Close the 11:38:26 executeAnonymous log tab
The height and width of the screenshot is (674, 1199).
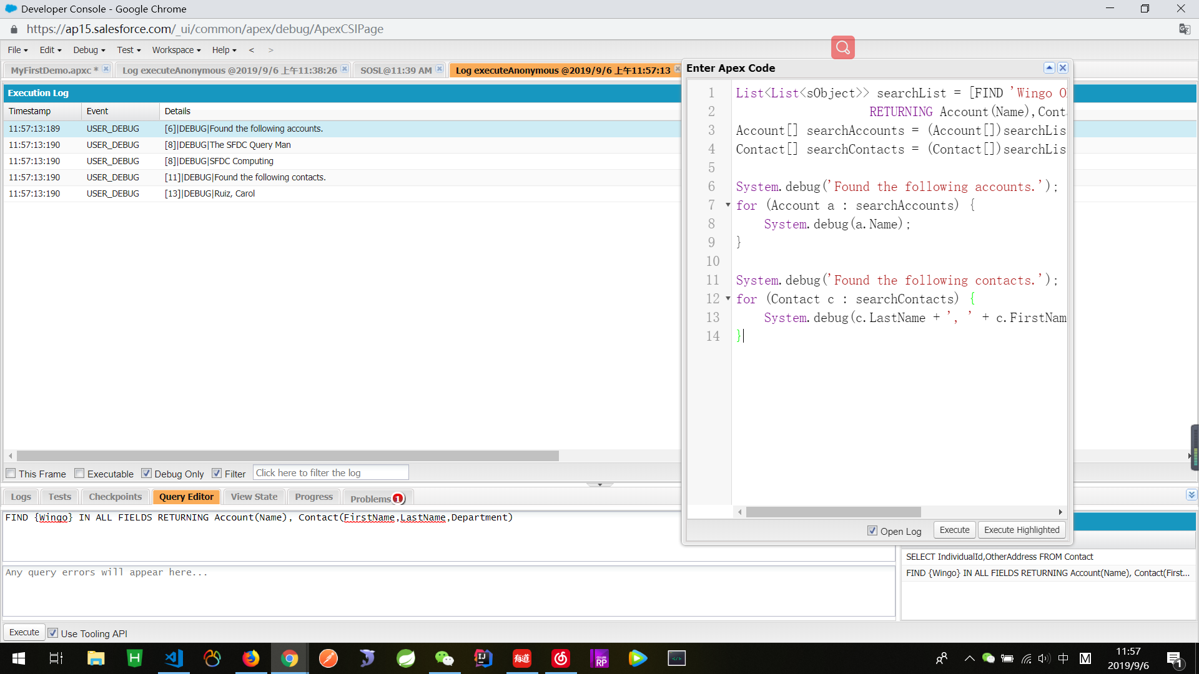[x=345, y=69]
